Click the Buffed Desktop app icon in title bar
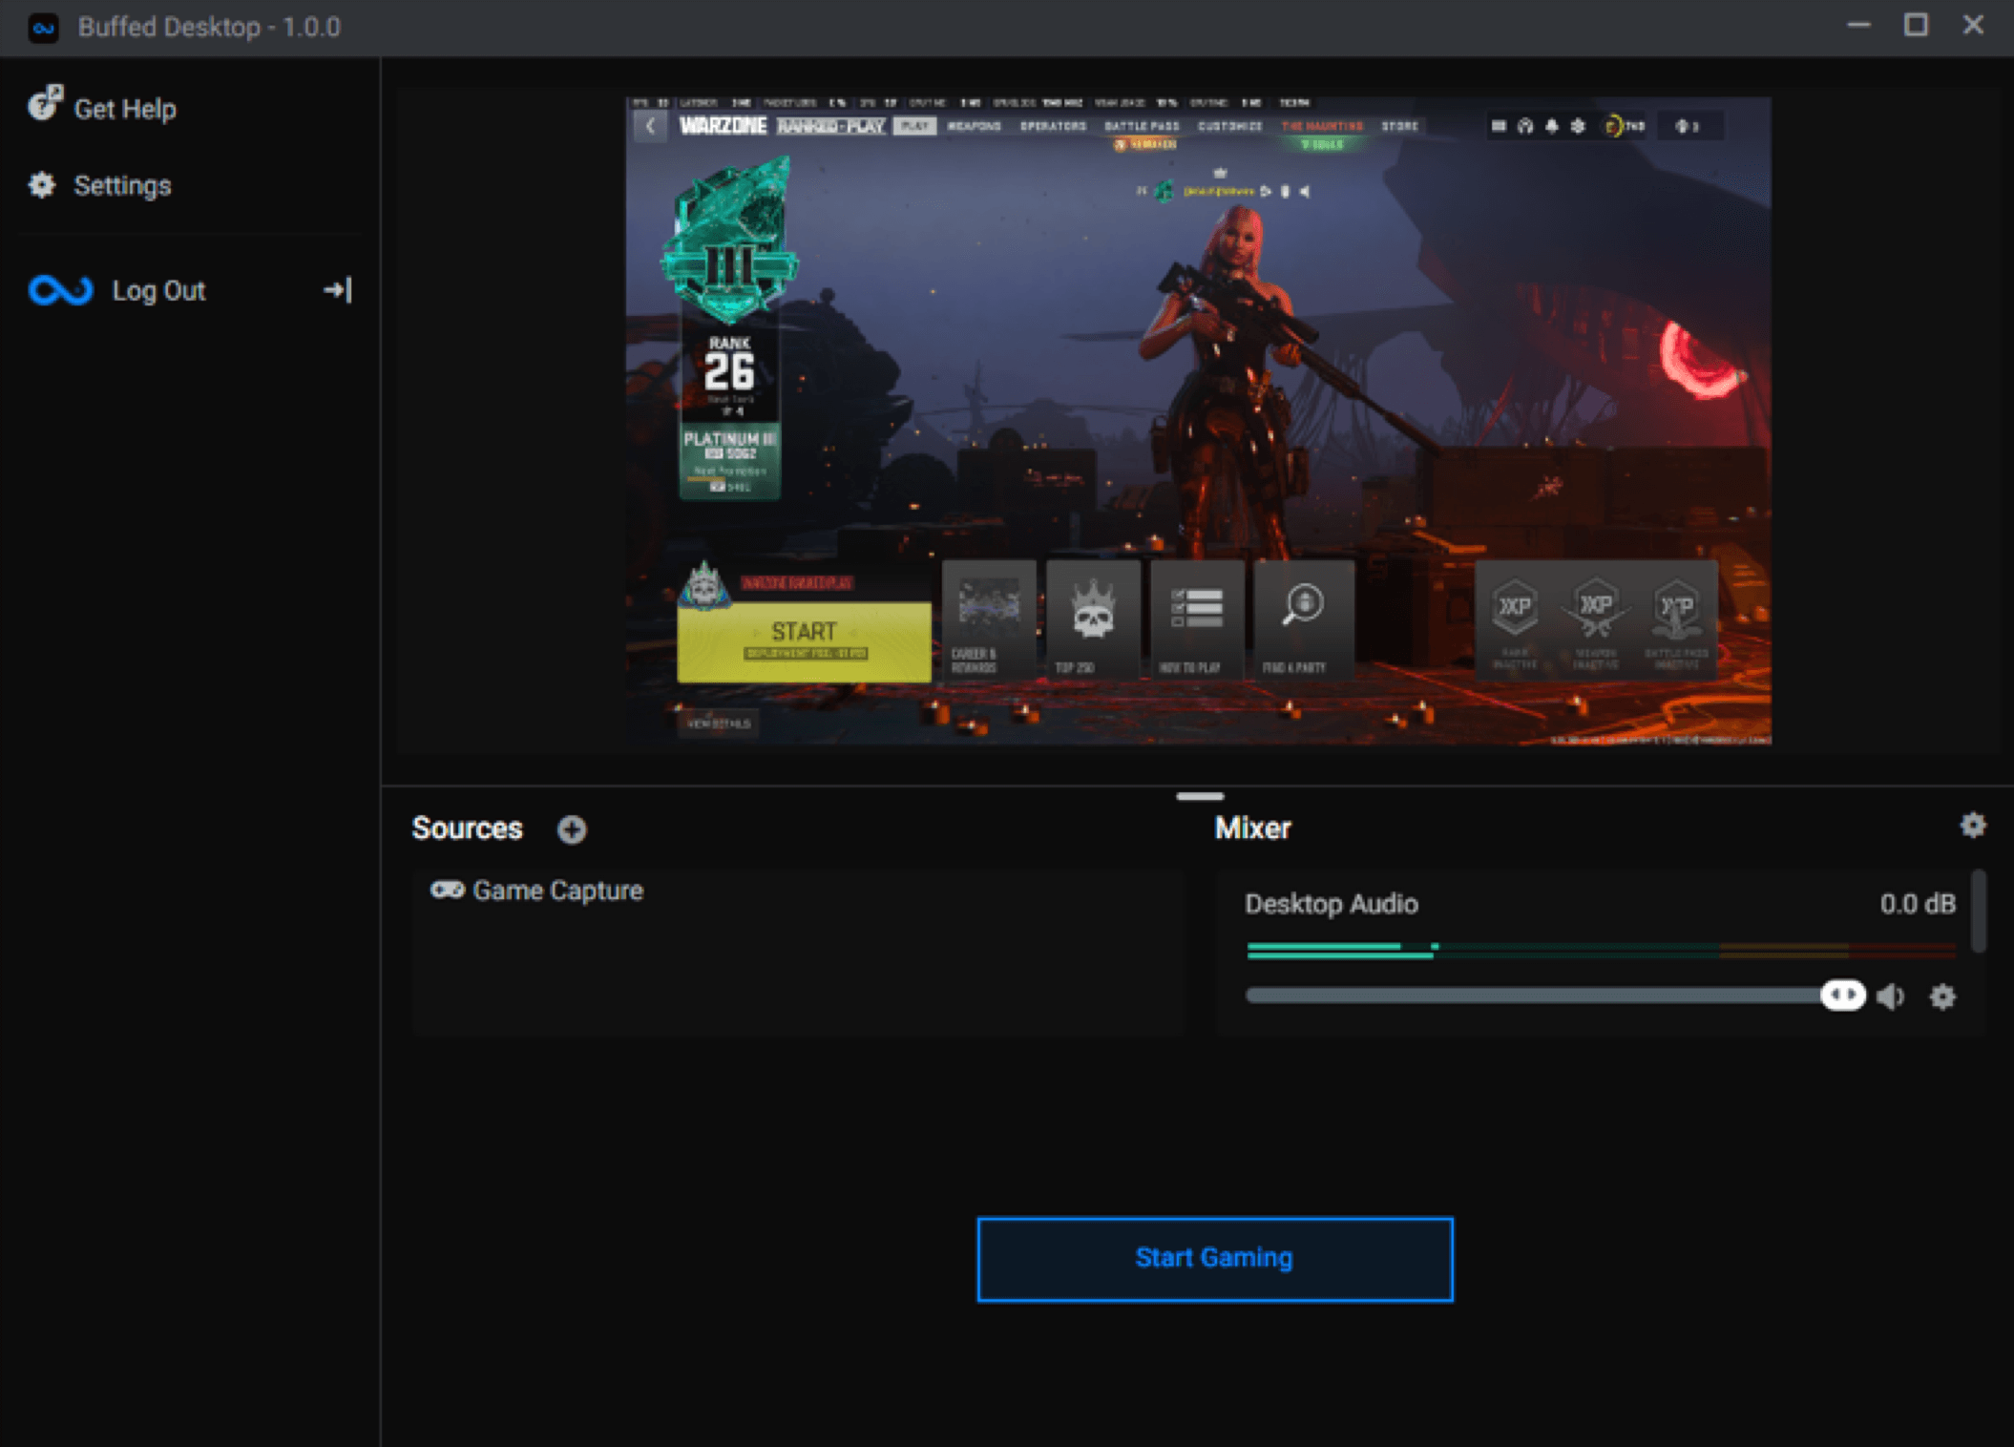The height and width of the screenshot is (1447, 2014). (43, 27)
